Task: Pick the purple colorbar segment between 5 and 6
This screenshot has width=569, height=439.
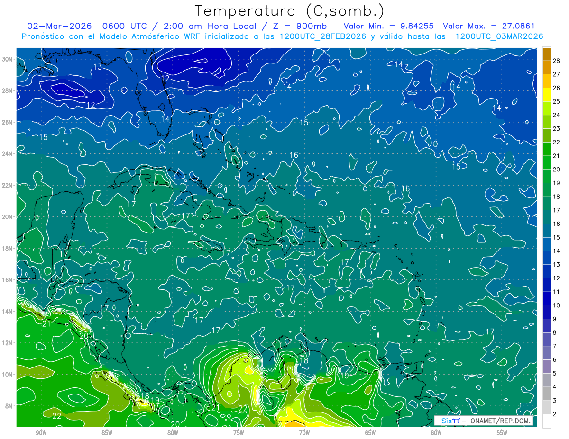Action: [x=547, y=367]
